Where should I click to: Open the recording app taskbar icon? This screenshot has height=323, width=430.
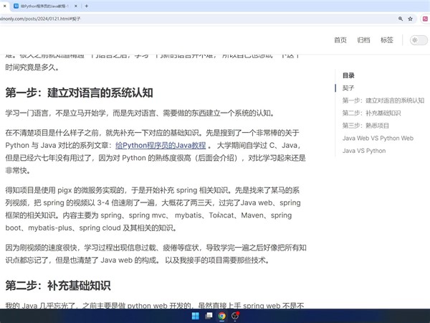point(235,316)
